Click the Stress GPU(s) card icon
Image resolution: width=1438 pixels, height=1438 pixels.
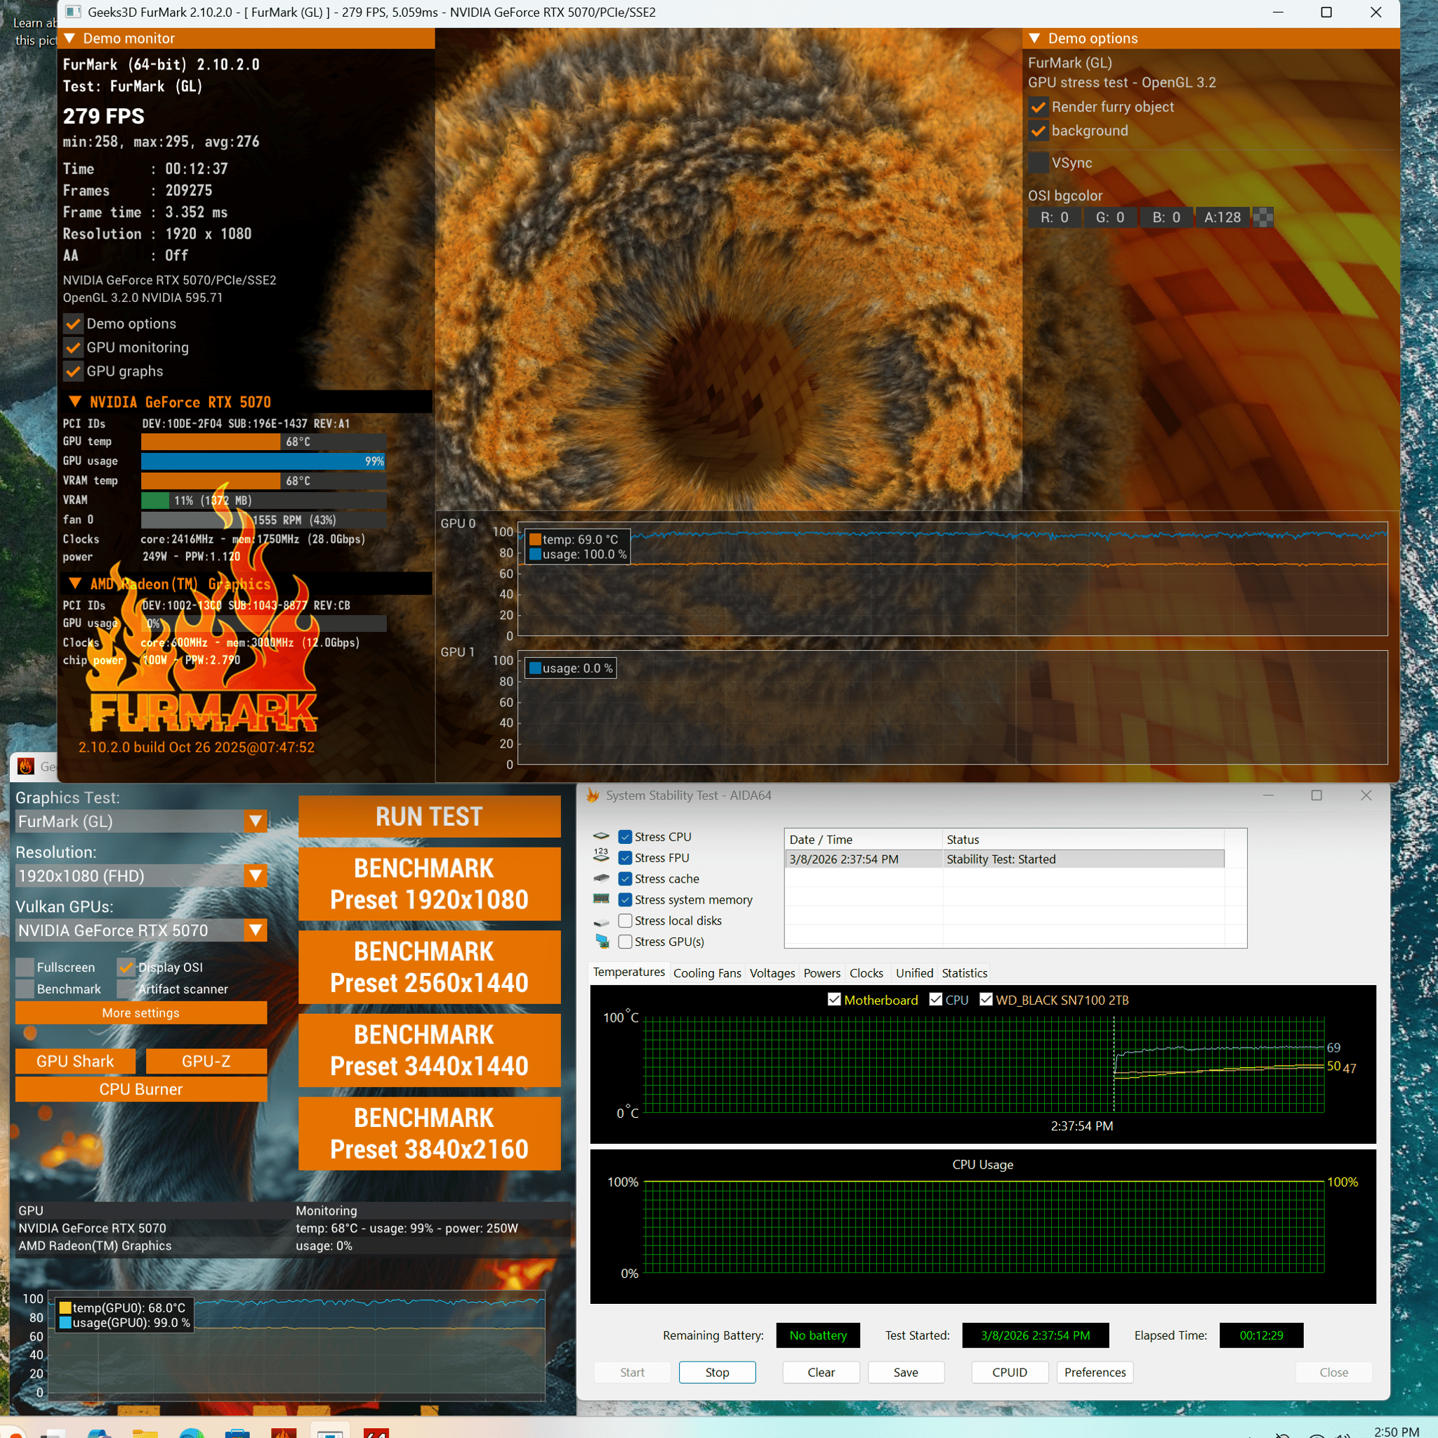pyautogui.click(x=602, y=942)
